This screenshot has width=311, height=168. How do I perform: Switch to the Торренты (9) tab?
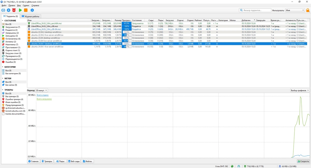coord(10,16)
